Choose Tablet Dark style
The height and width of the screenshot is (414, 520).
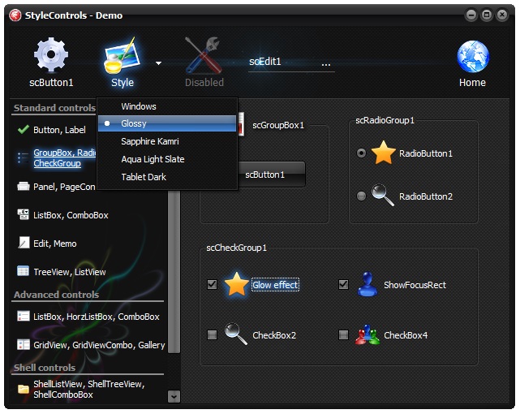coord(167,177)
